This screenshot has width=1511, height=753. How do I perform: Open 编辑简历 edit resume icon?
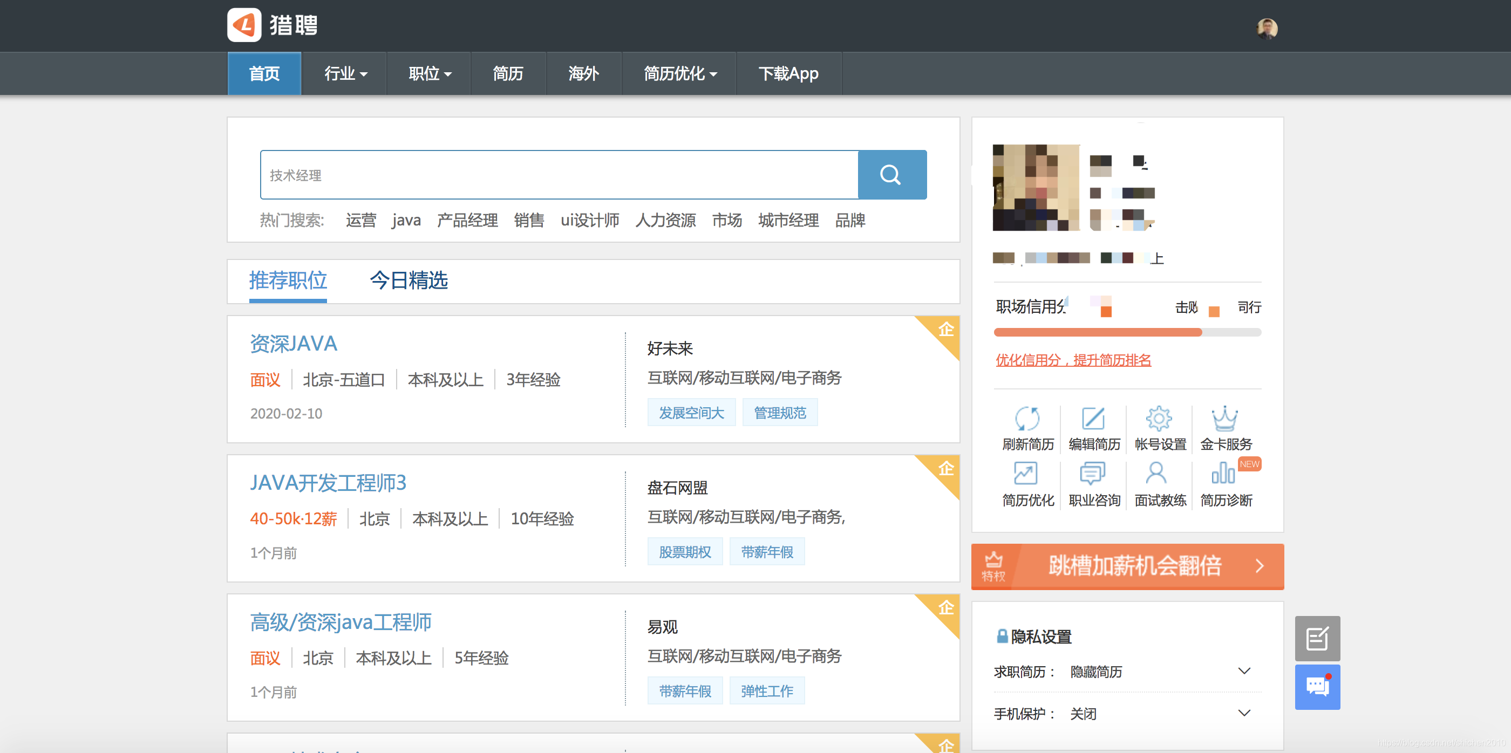point(1093,419)
